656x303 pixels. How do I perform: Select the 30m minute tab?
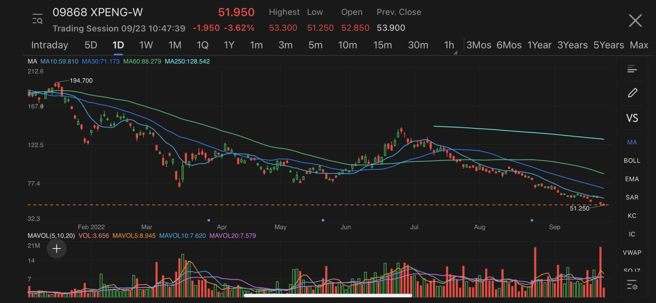point(418,45)
